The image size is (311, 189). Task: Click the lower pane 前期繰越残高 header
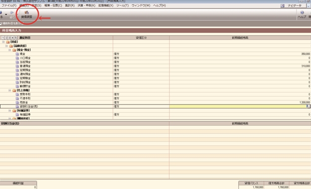240,123
